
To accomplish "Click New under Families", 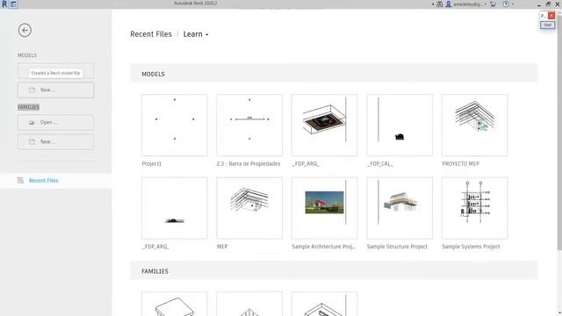I will pyautogui.click(x=55, y=142).
